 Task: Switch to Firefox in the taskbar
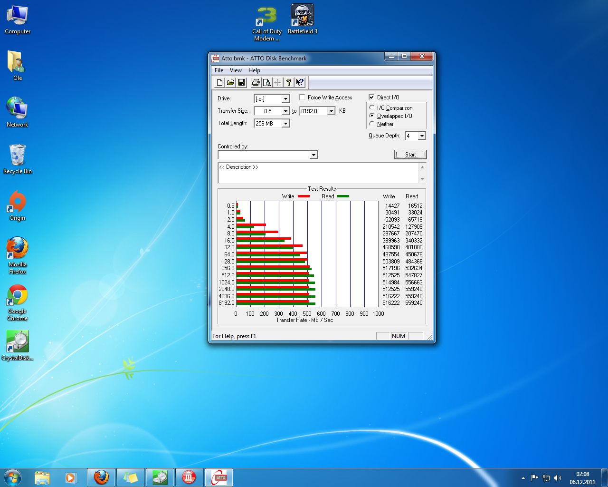point(101,477)
